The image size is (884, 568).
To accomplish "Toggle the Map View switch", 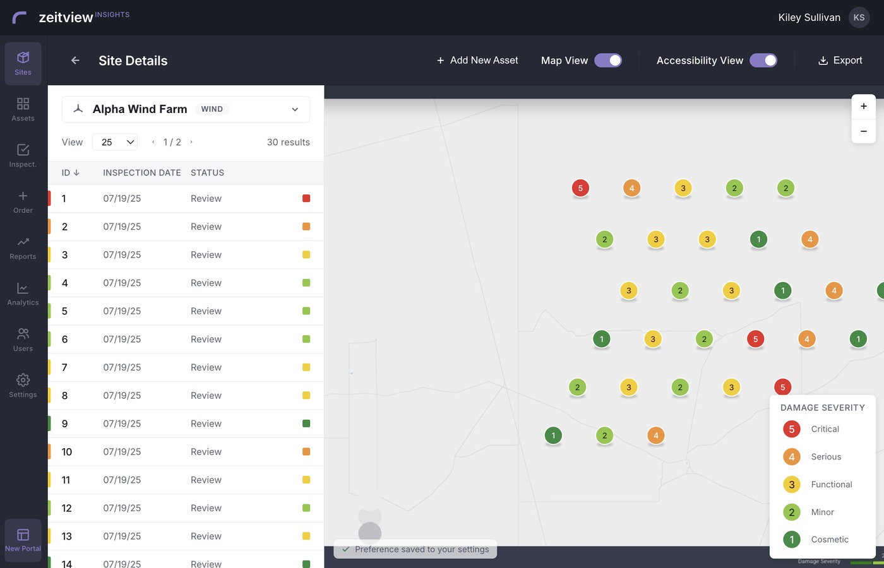I will 608,61.
